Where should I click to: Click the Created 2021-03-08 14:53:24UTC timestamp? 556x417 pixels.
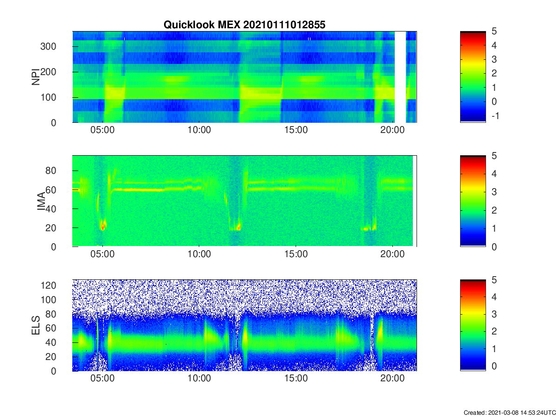(509, 412)
